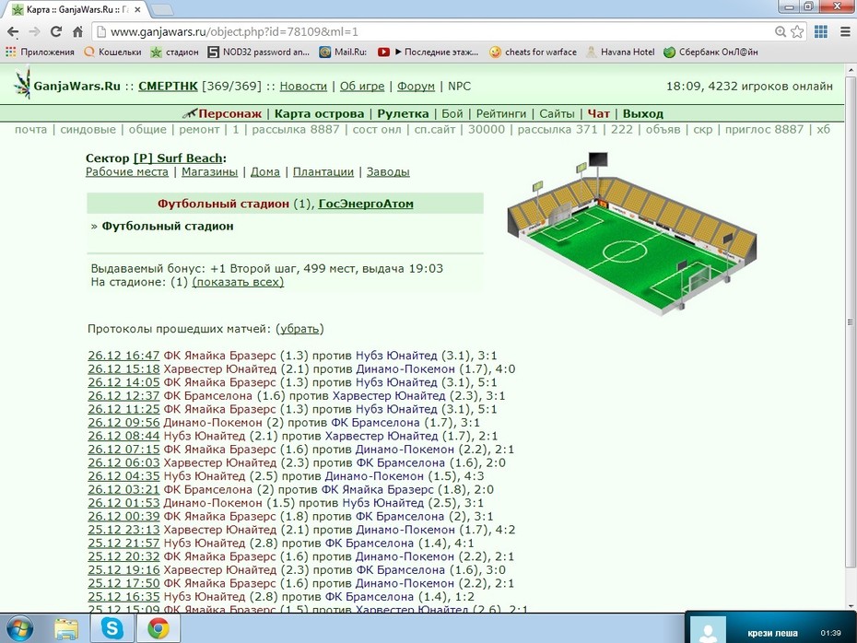The height and width of the screenshot is (643, 857).
Task: Open the Рабочие места link
Action: pyautogui.click(x=127, y=172)
